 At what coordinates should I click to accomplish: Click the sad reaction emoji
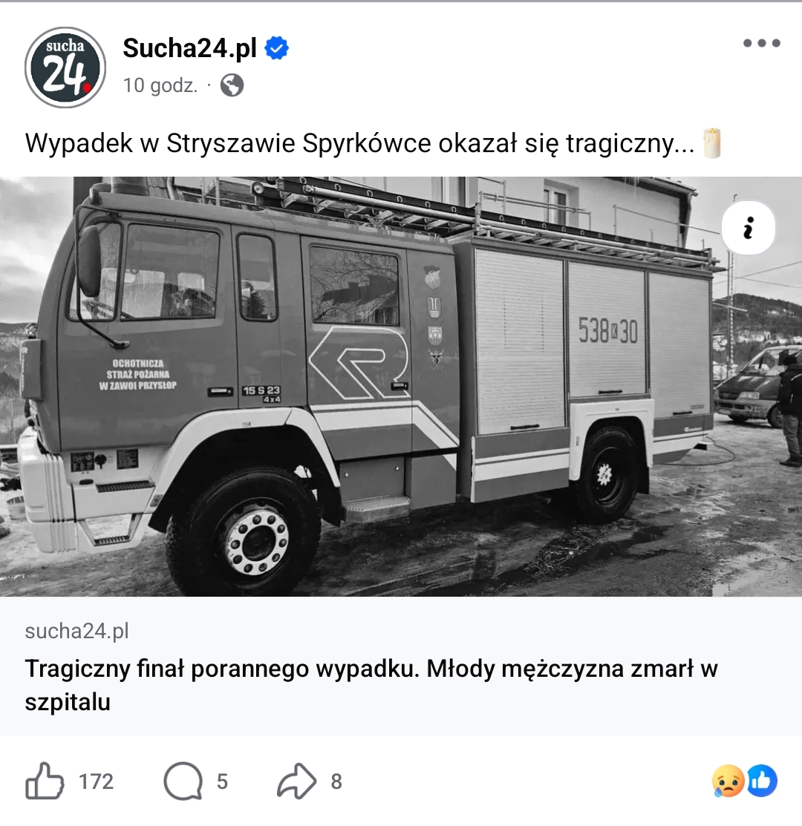(728, 781)
